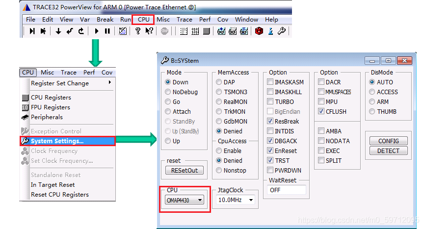This screenshot has height=229, width=424.
Task: Toggle the EnReset checkbox
Action: 270,151
